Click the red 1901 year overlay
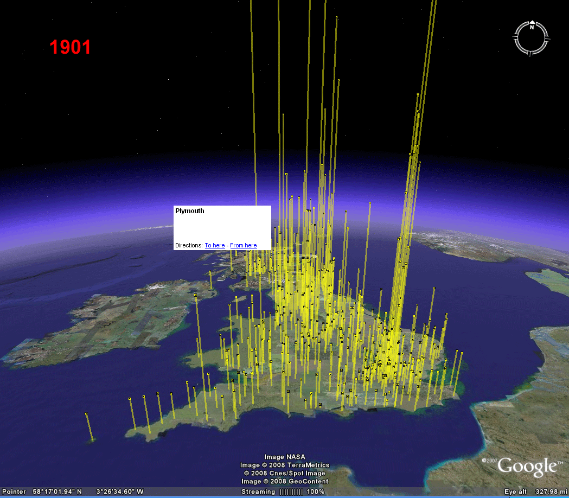This screenshot has width=569, height=498. point(70,47)
